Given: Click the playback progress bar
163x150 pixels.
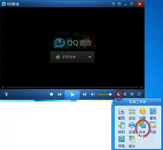Looking at the screenshot, I should click(x=72, y=87).
